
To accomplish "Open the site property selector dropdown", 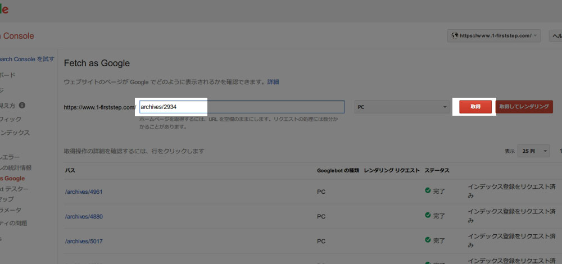I will [x=494, y=36].
